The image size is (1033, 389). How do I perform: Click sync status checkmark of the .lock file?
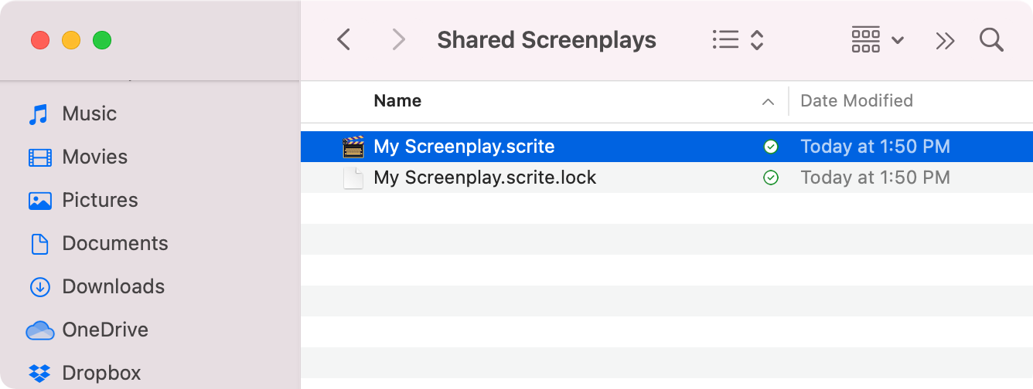click(x=770, y=178)
